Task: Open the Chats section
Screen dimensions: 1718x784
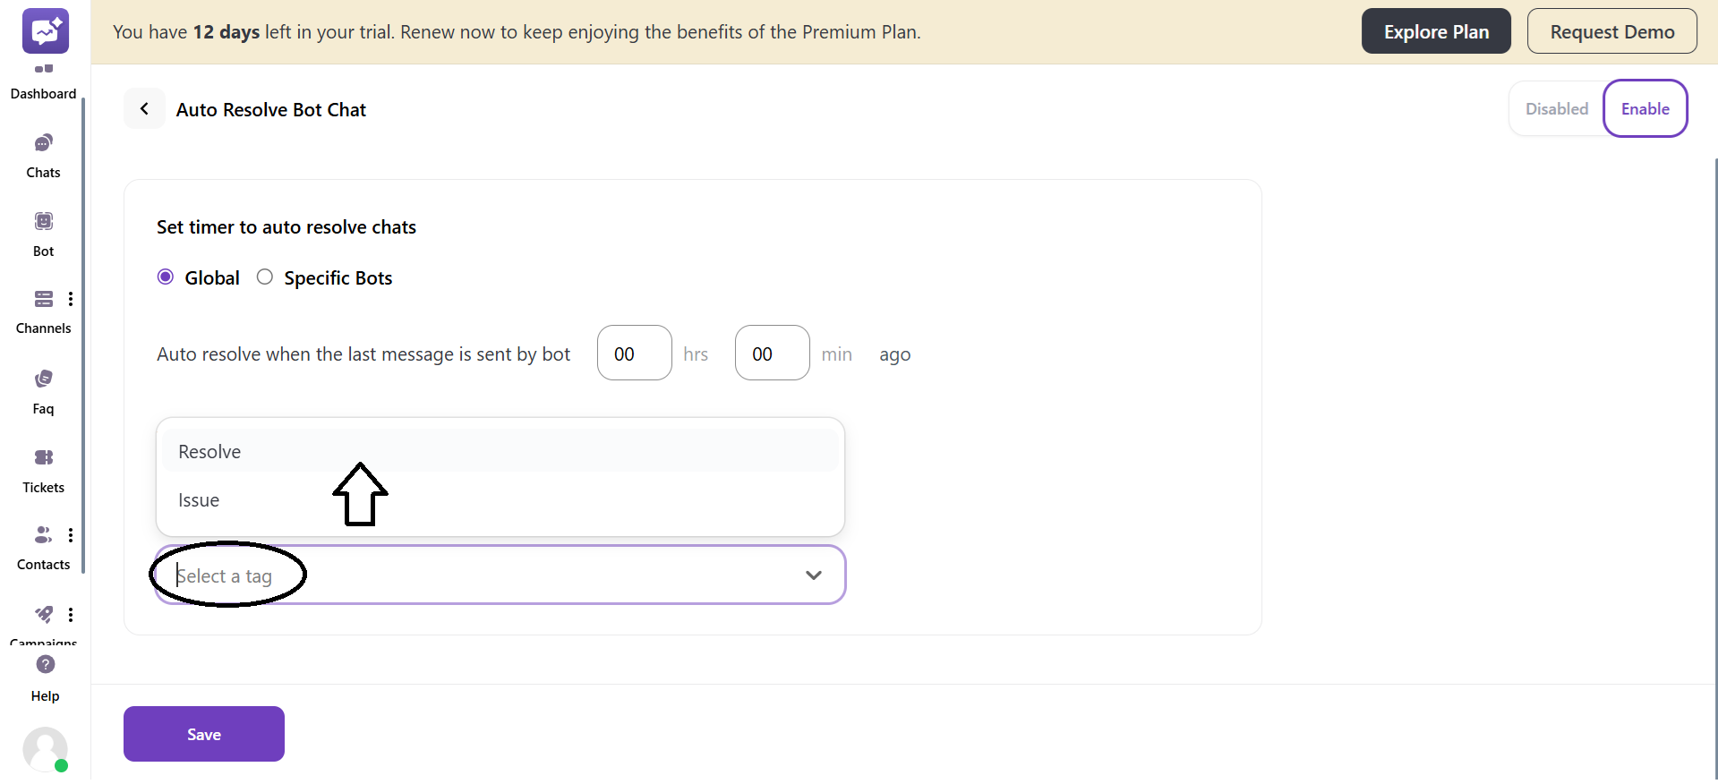Action: (x=43, y=154)
